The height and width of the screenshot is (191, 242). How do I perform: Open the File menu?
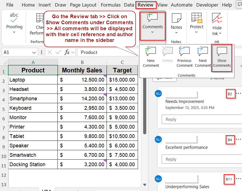pos(10,5)
